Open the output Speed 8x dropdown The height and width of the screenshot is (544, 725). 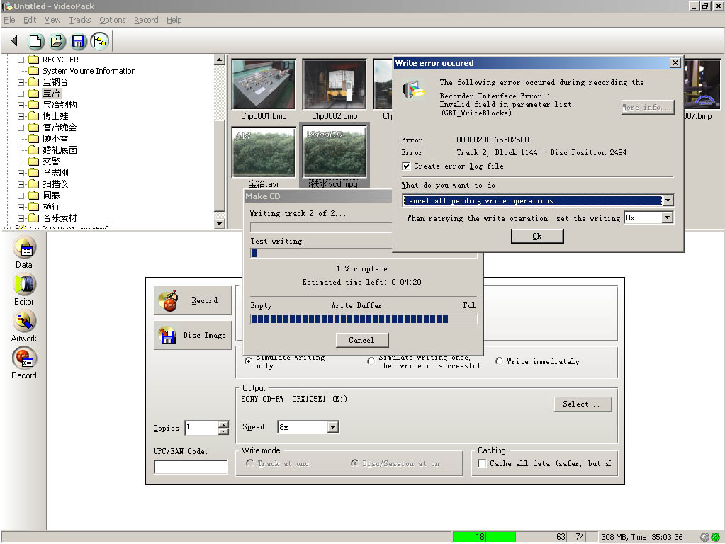click(x=333, y=427)
